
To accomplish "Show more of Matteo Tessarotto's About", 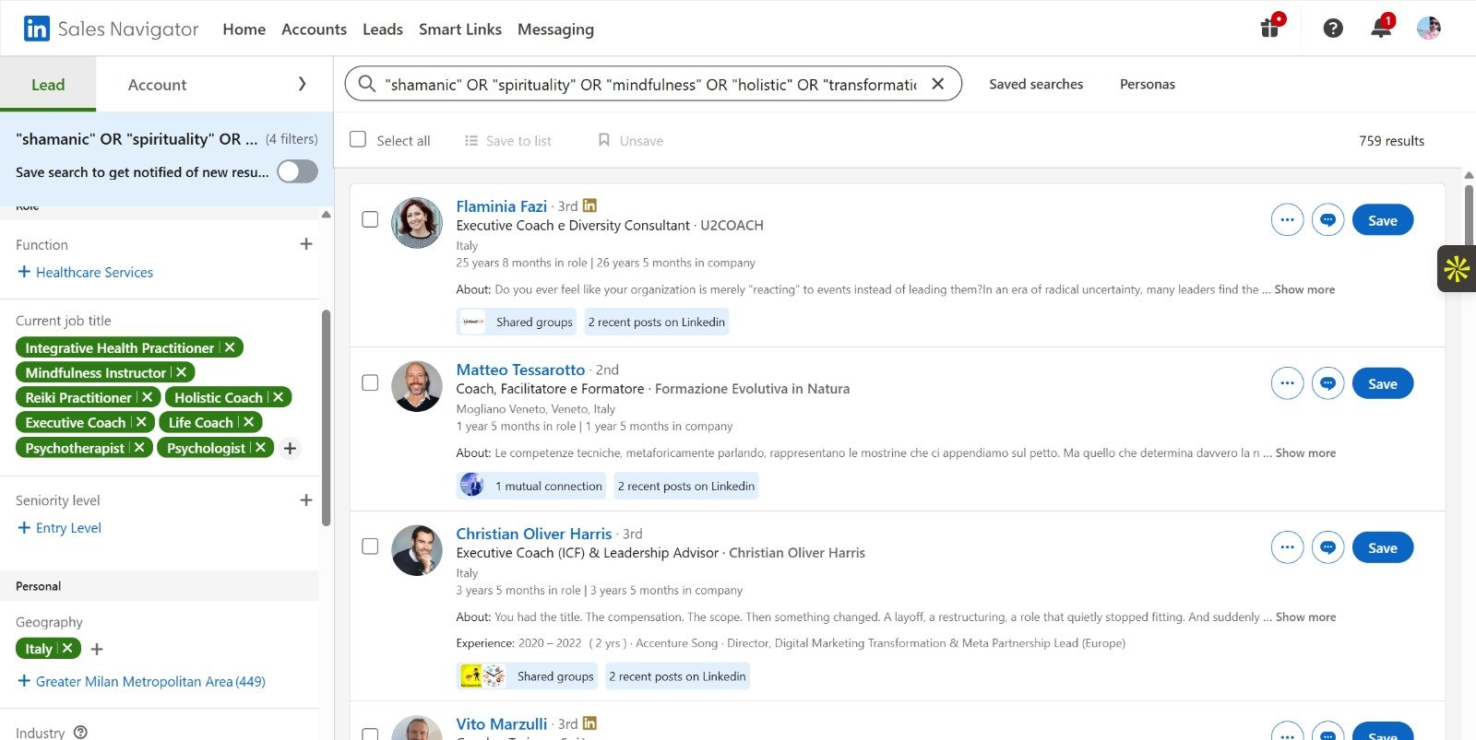I will point(1305,452).
